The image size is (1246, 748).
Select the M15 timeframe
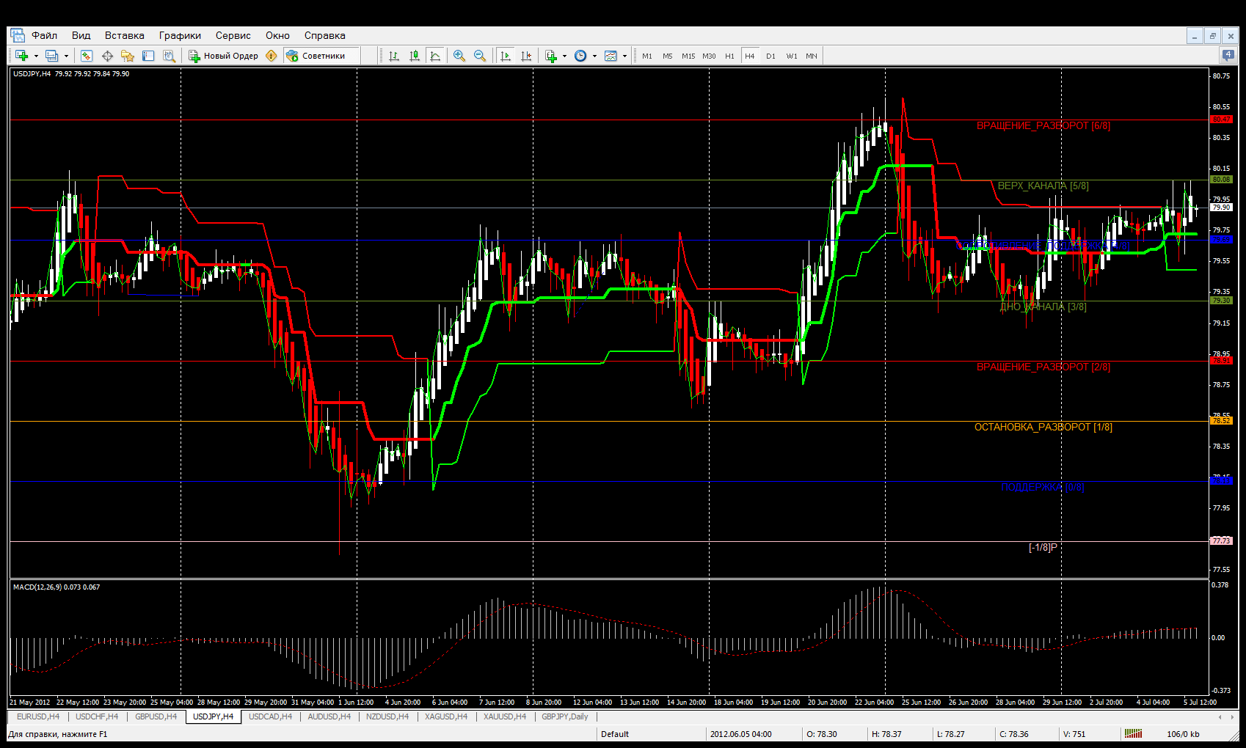pos(688,56)
